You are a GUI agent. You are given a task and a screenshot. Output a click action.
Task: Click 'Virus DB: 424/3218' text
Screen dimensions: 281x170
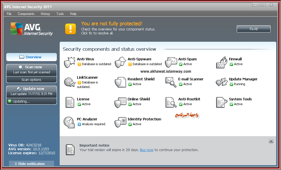(x=25, y=145)
